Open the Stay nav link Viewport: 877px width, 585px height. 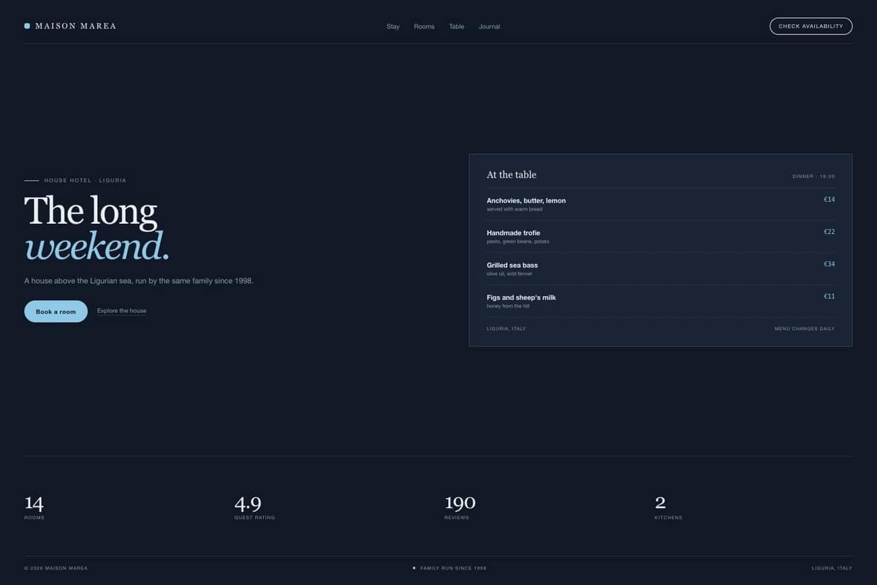[x=393, y=26]
